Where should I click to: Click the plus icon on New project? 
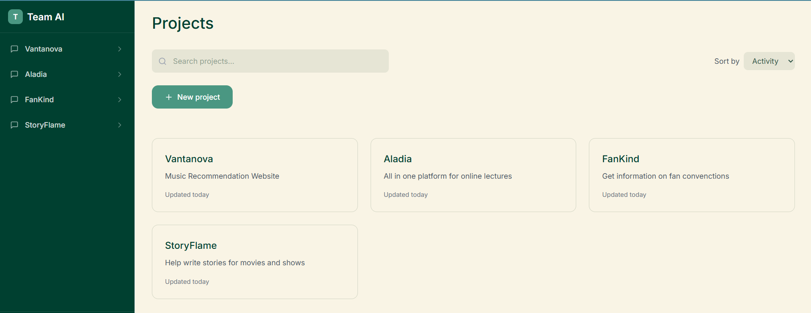pyautogui.click(x=169, y=97)
